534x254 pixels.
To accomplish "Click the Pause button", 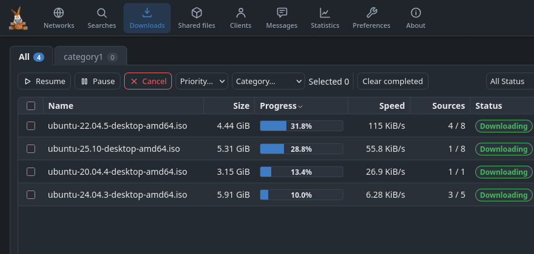I will (97, 81).
